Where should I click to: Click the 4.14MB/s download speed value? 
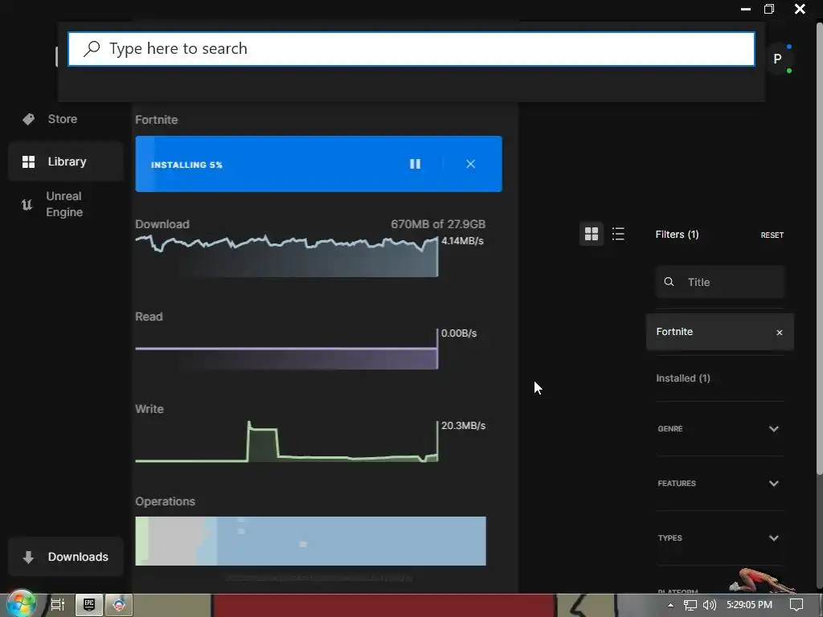tap(462, 241)
